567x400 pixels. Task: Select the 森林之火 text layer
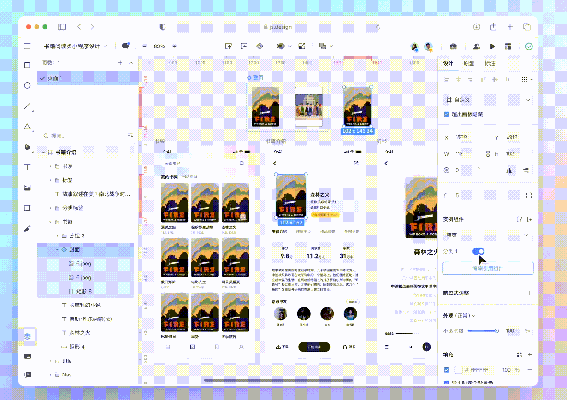[x=86, y=333]
